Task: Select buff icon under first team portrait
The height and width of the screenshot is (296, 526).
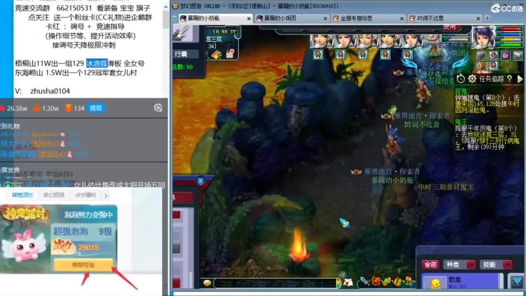Action: tap(318, 54)
